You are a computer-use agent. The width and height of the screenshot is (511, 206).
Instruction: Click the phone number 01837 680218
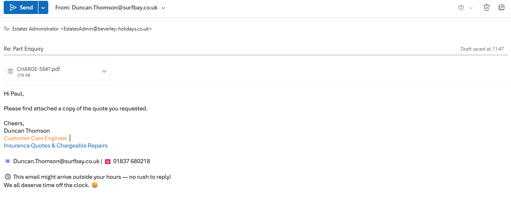(131, 161)
